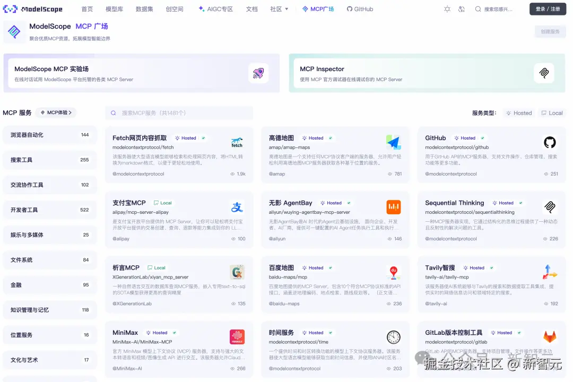
Task: Click the 支付宝MCP Alipay logo
Action: [237, 207]
